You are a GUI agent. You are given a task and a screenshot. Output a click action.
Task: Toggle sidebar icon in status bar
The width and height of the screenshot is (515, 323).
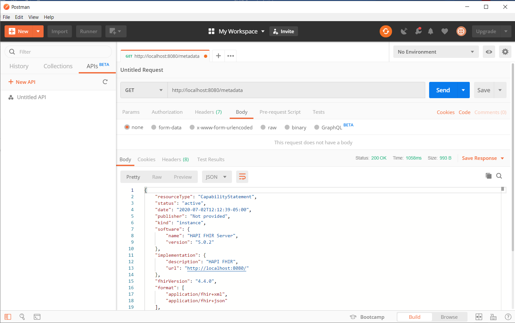coord(8,317)
